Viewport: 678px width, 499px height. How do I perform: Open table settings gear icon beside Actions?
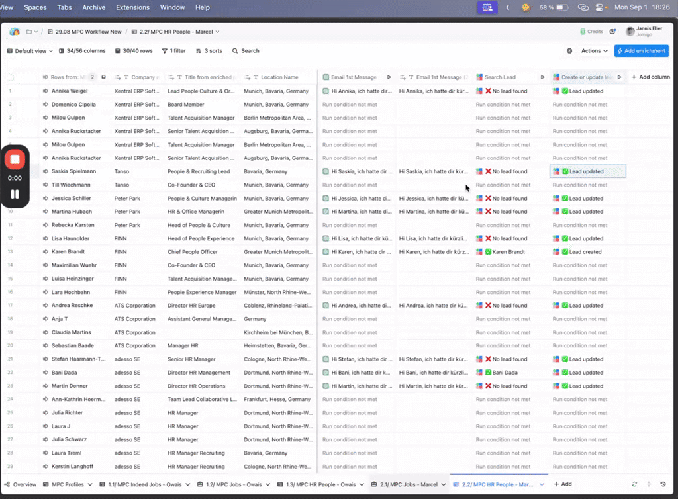click(569, 51)
